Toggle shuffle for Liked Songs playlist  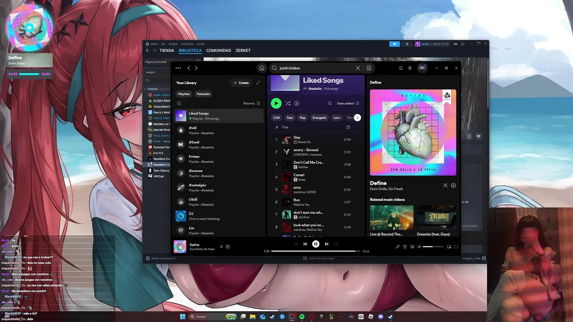coord(288,103)
